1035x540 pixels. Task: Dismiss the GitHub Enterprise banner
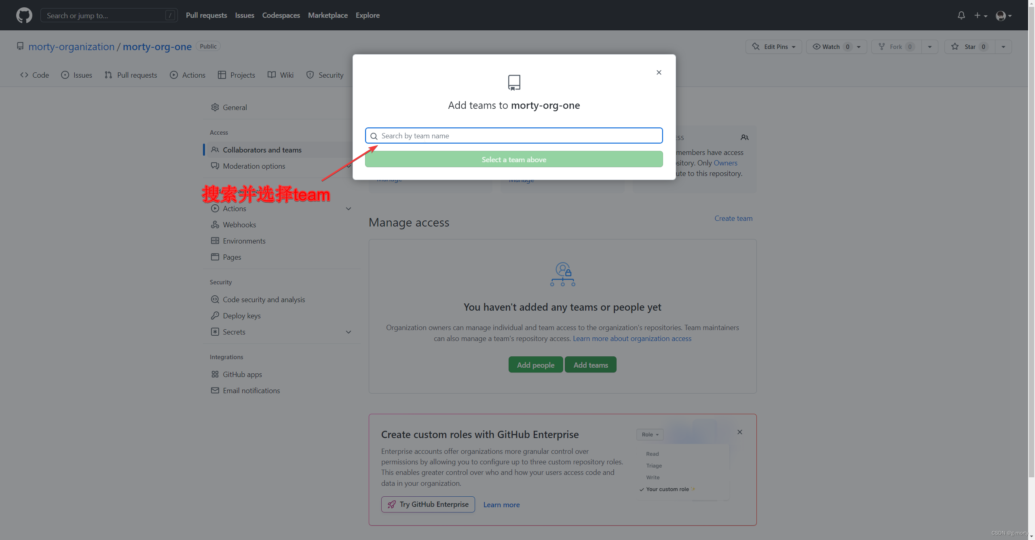pos(740,432)
